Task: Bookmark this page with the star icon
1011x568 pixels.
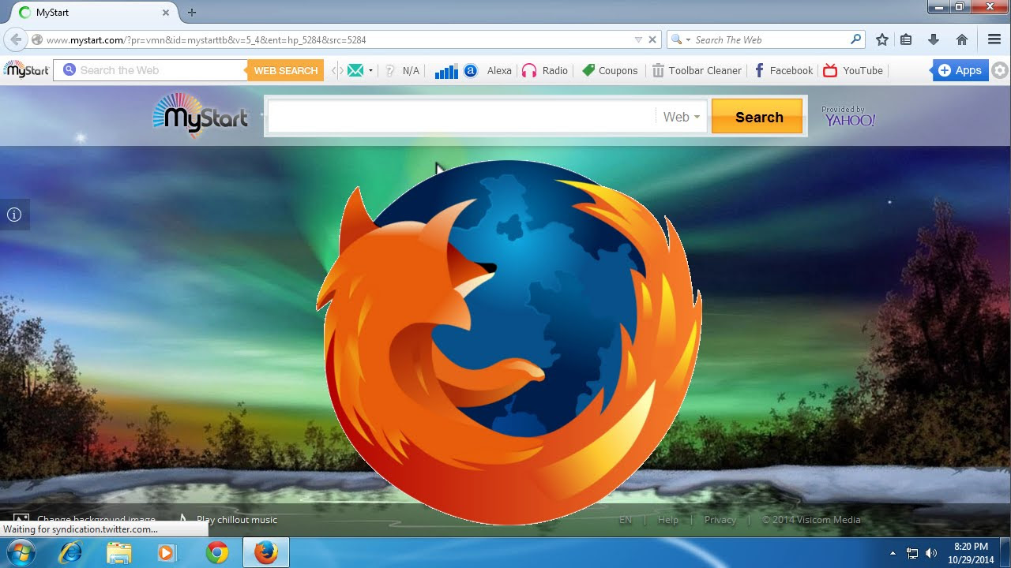Action: pos(882,39)
